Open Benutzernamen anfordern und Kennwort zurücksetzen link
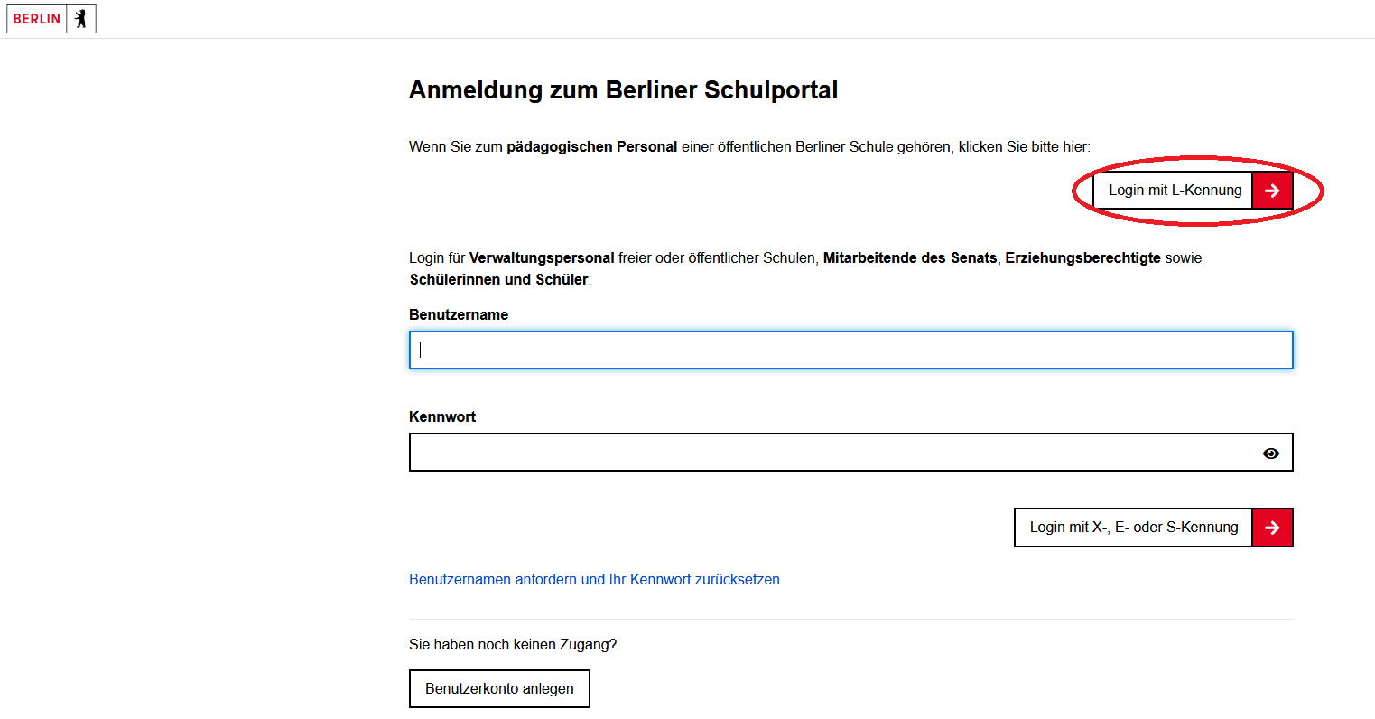 point(594,580)
